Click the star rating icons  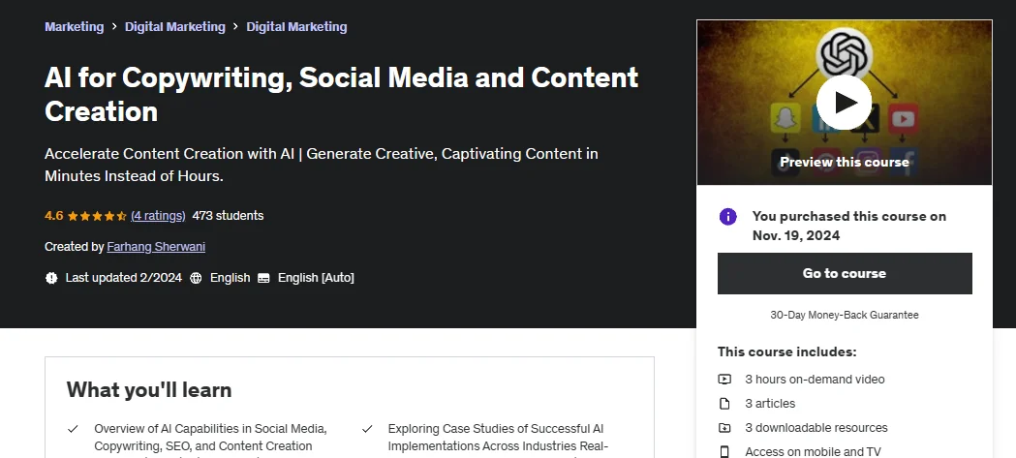tap(97, 216)
